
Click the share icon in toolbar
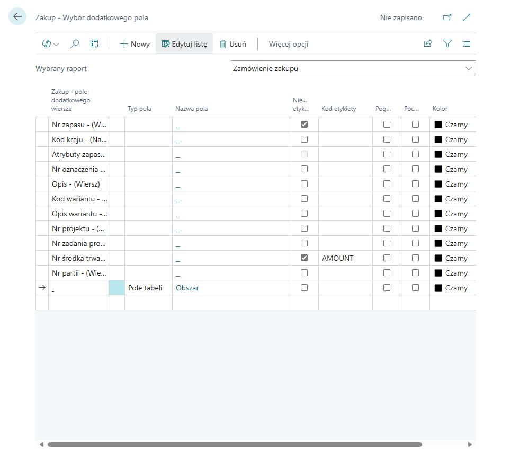tap(428, 44)
